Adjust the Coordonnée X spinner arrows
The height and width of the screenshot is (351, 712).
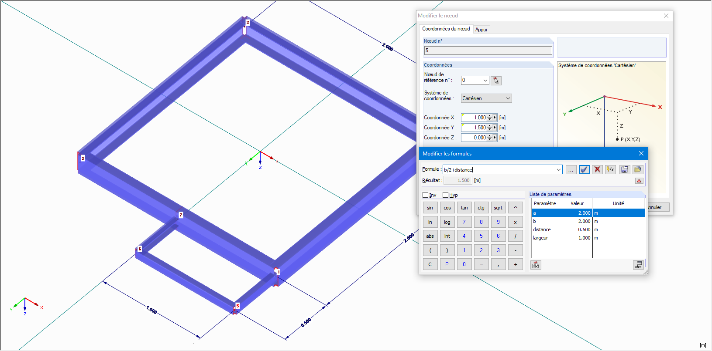point(490,118)
